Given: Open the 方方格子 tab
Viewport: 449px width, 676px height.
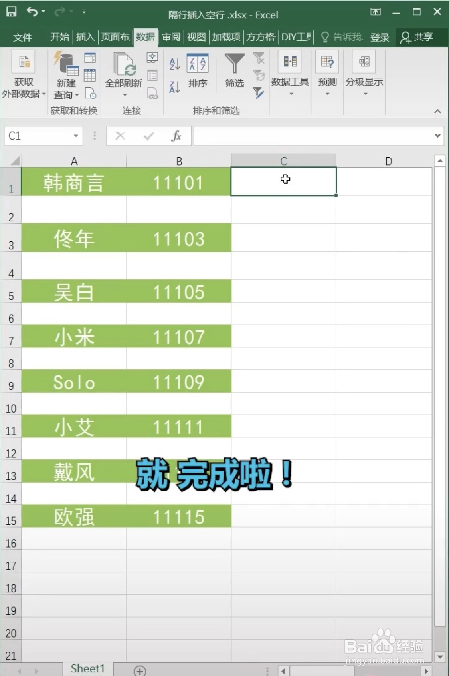Looking at the screenshot, I should pos(260,37).
